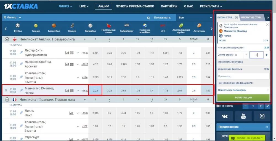This screenshot has width=276, height=141.
Task: Open statistics chart for Лестер Сити match
Action: 67,53
